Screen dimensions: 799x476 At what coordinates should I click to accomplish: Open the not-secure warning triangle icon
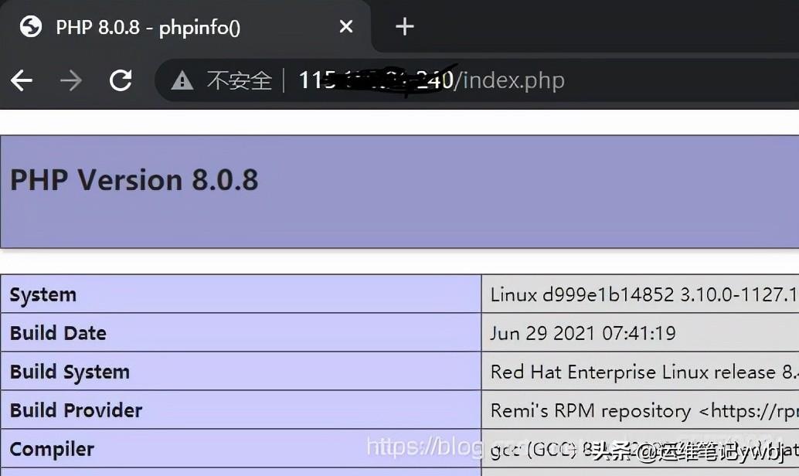tap(182, 80)
